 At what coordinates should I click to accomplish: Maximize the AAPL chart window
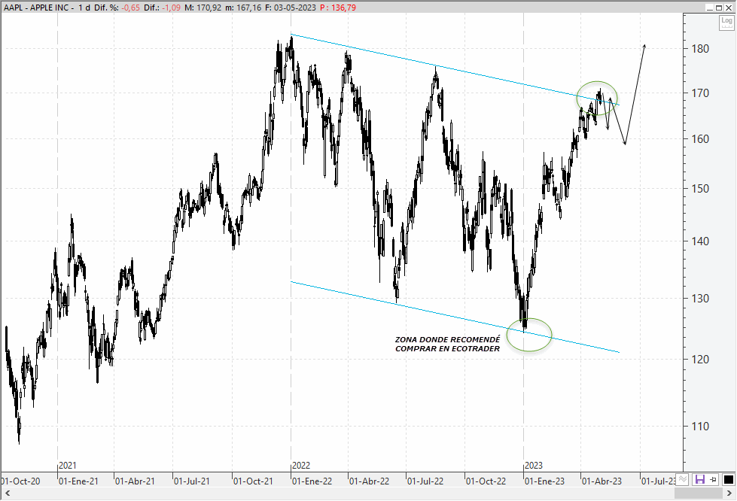pyautogui.click(x=719, y=7)
